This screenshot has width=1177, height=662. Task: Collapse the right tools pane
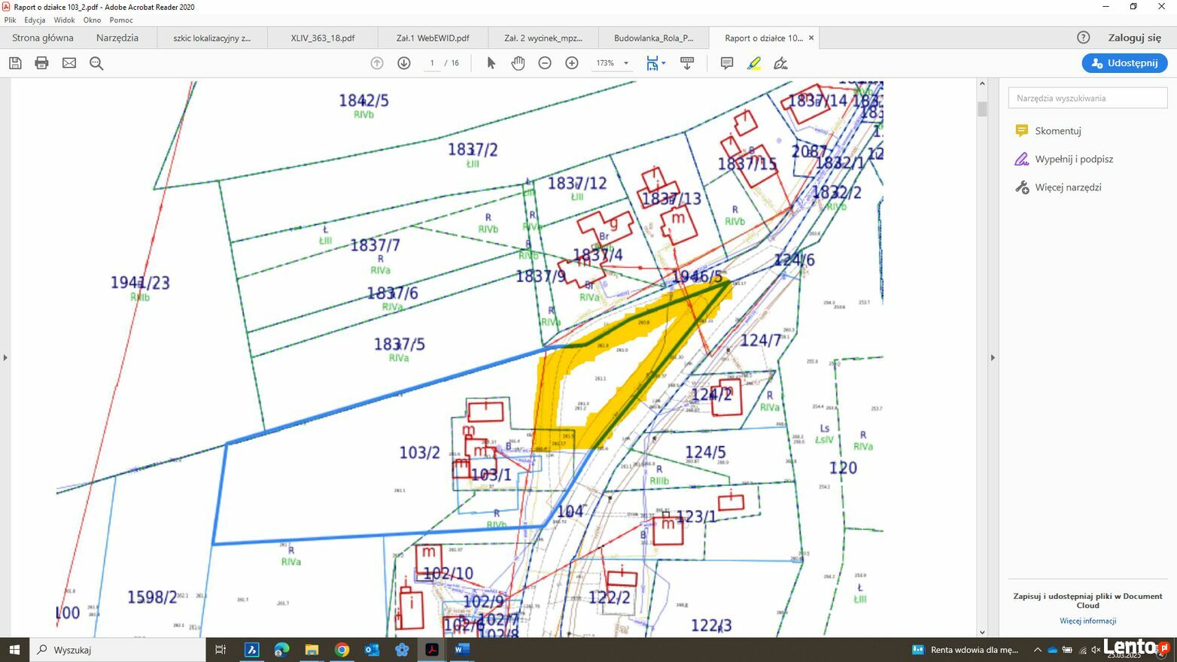(992, 357)
